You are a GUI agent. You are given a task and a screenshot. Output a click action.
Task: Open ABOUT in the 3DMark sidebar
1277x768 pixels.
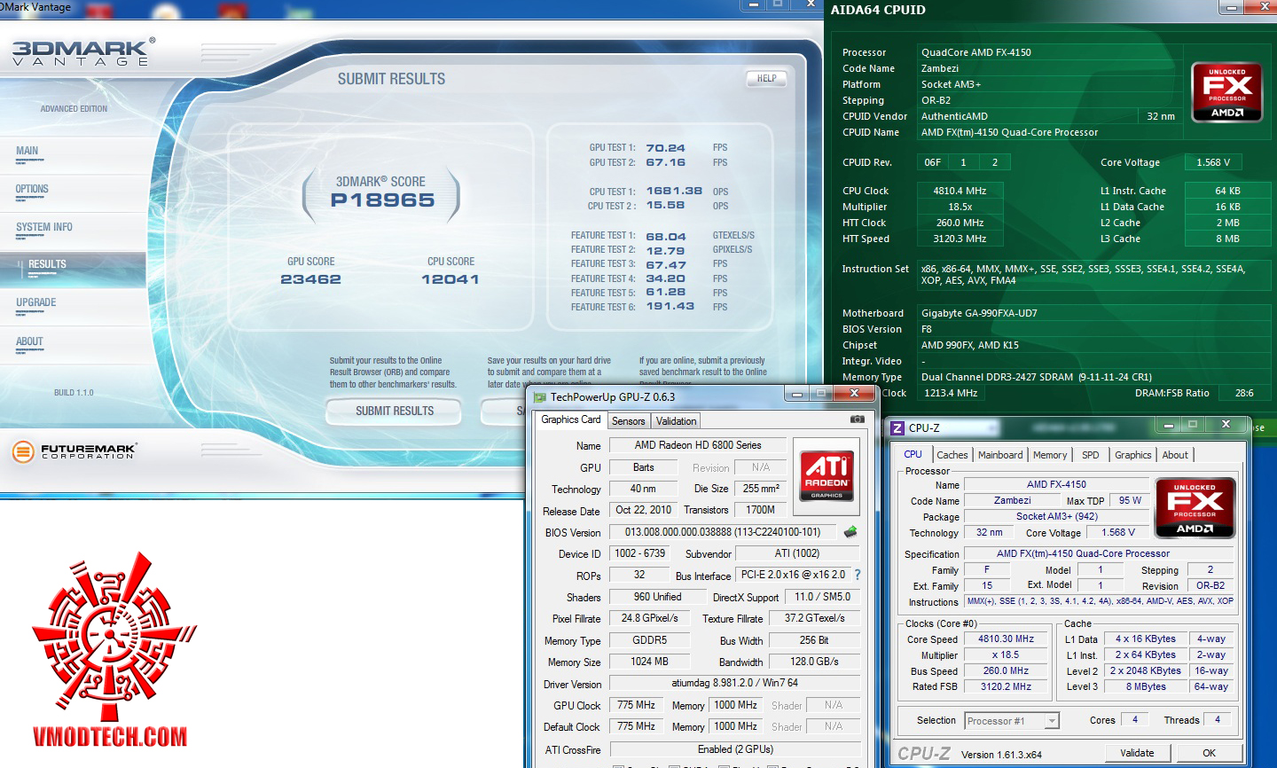tap(29, 341)
